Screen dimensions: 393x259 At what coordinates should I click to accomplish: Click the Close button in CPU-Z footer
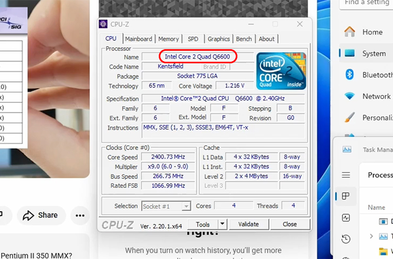[290, 224]
